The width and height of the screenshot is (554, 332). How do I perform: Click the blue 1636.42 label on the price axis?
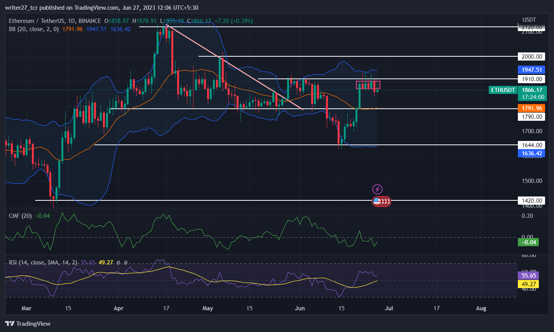(532, 153)
